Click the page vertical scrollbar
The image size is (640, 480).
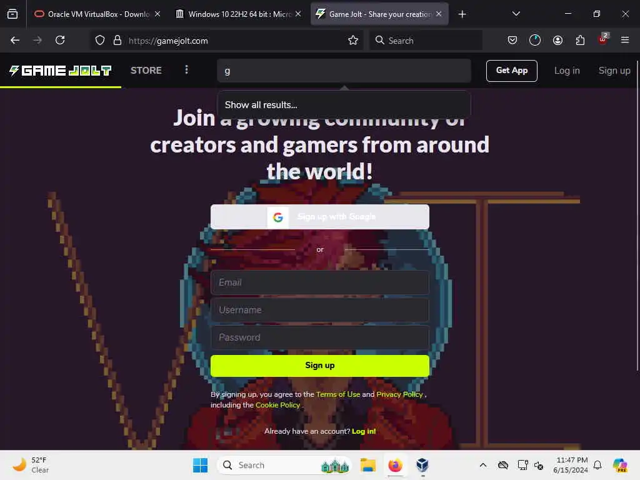coord(637,216)
